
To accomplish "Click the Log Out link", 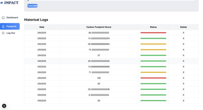I will pyautogui.click(x=11, y=33).
